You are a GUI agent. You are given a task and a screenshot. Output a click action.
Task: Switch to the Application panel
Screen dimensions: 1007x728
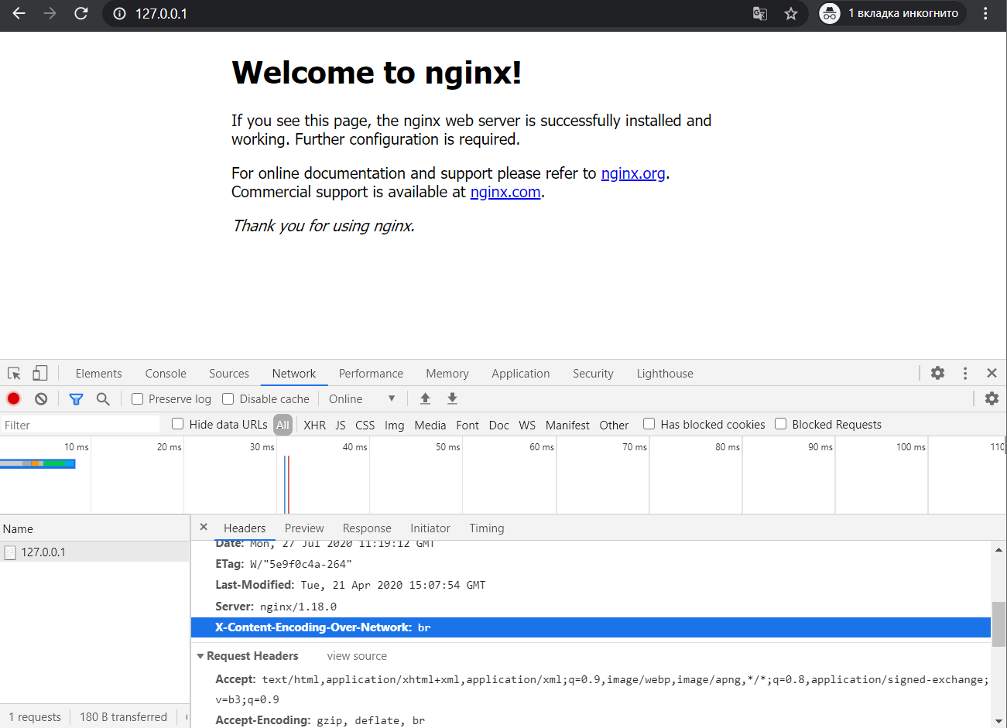point(521,373)
